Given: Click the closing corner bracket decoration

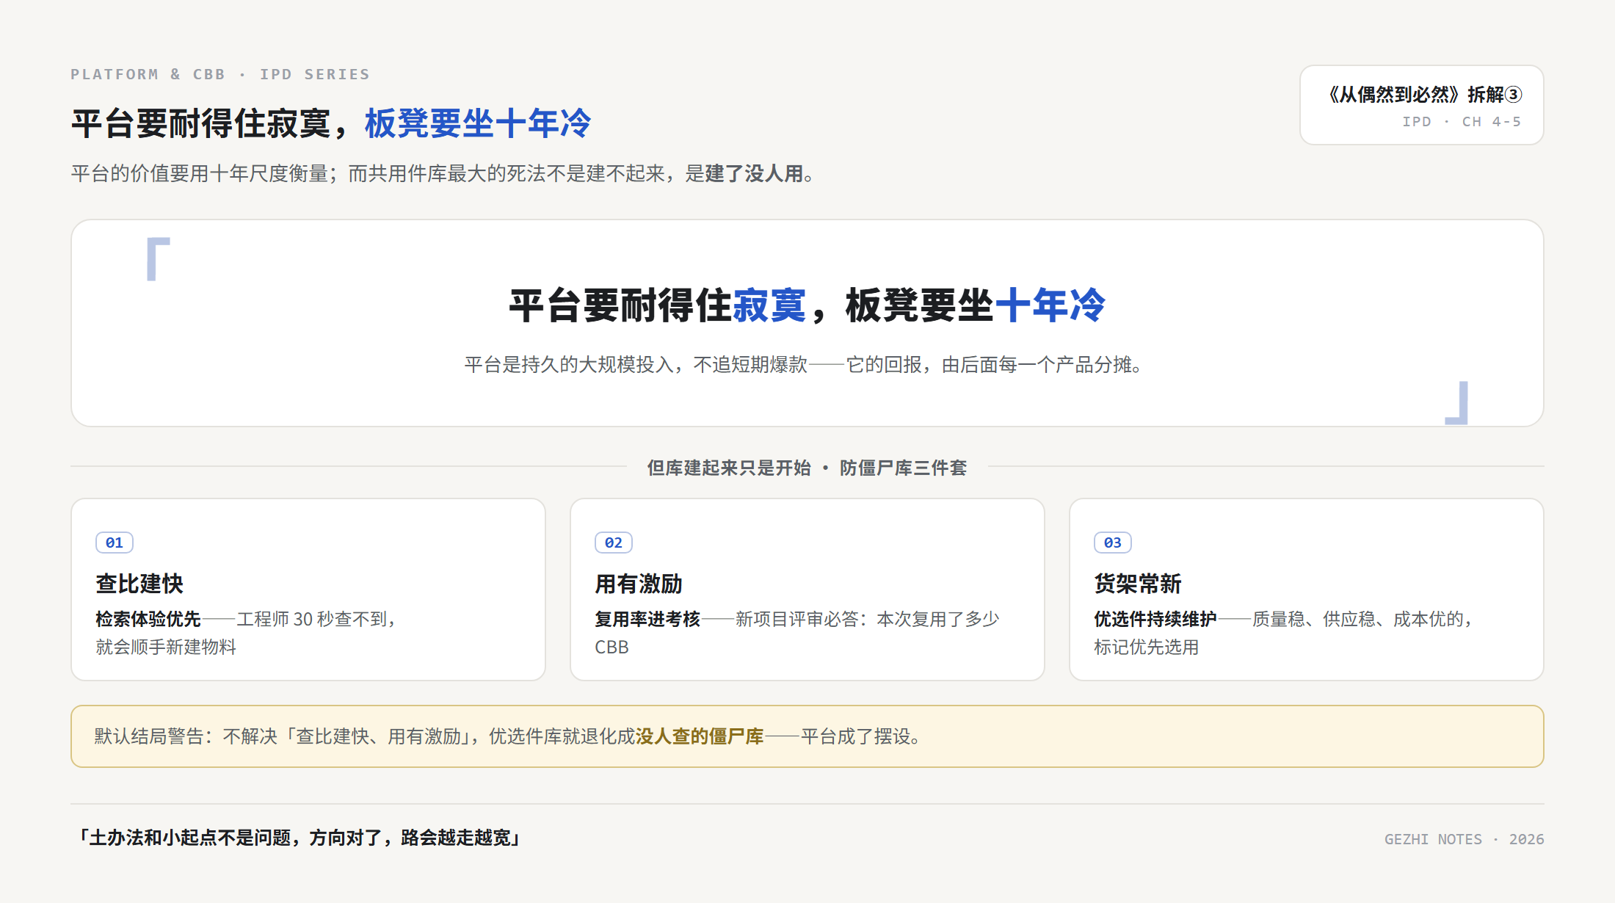Looking at the screenshot, I should (1456, 402).
